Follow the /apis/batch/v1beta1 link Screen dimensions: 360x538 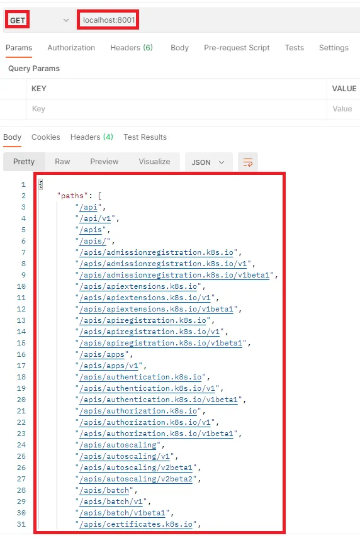pos(122,513)
